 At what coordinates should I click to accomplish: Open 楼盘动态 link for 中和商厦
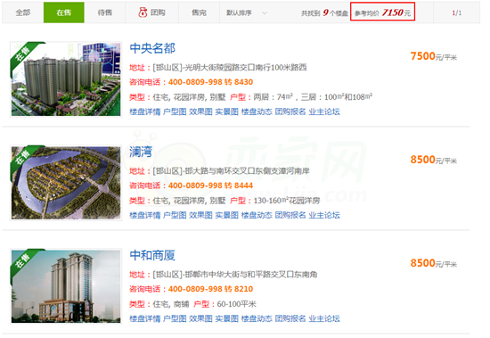coord(257,319)
